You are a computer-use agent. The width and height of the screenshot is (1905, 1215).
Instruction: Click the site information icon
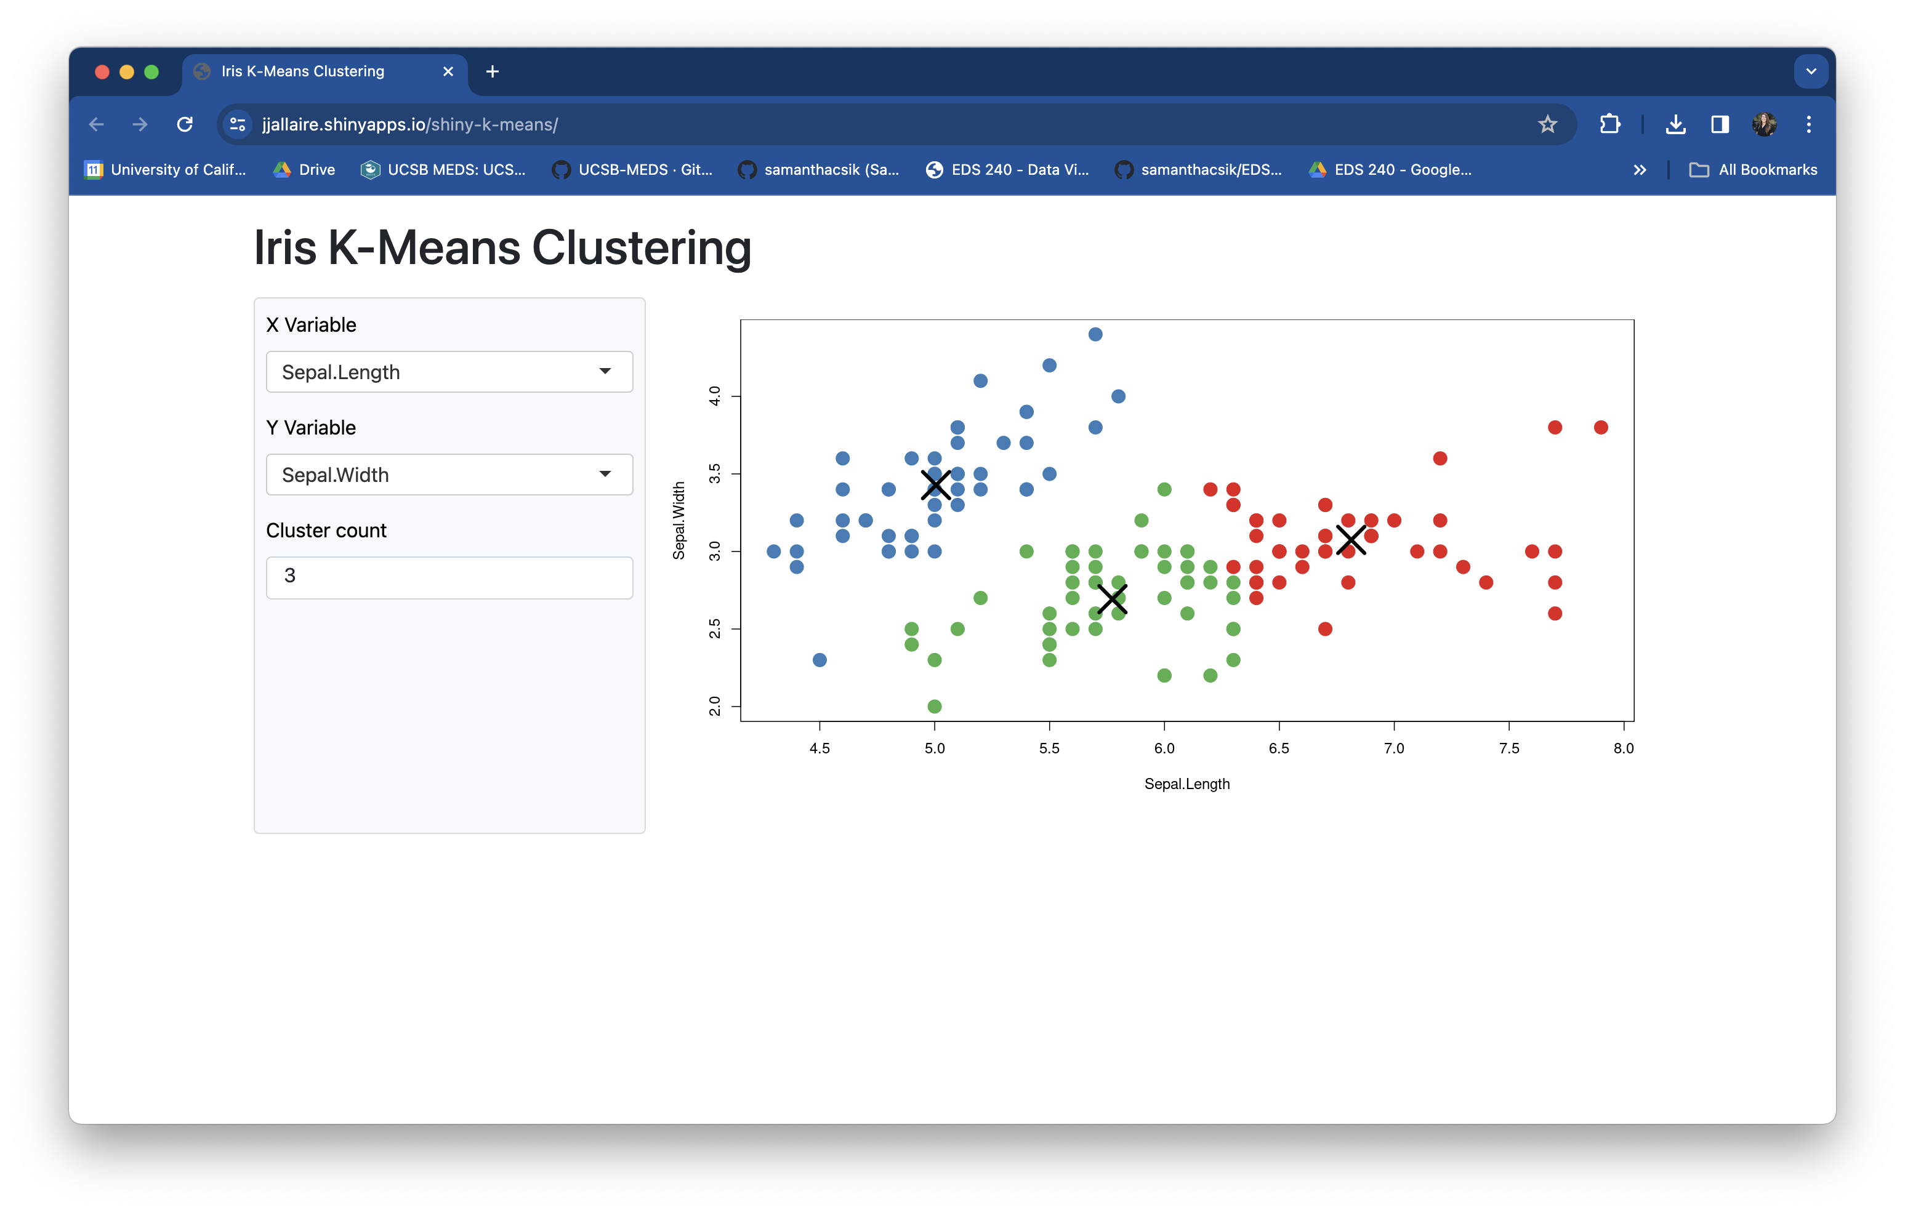(237, 124)
